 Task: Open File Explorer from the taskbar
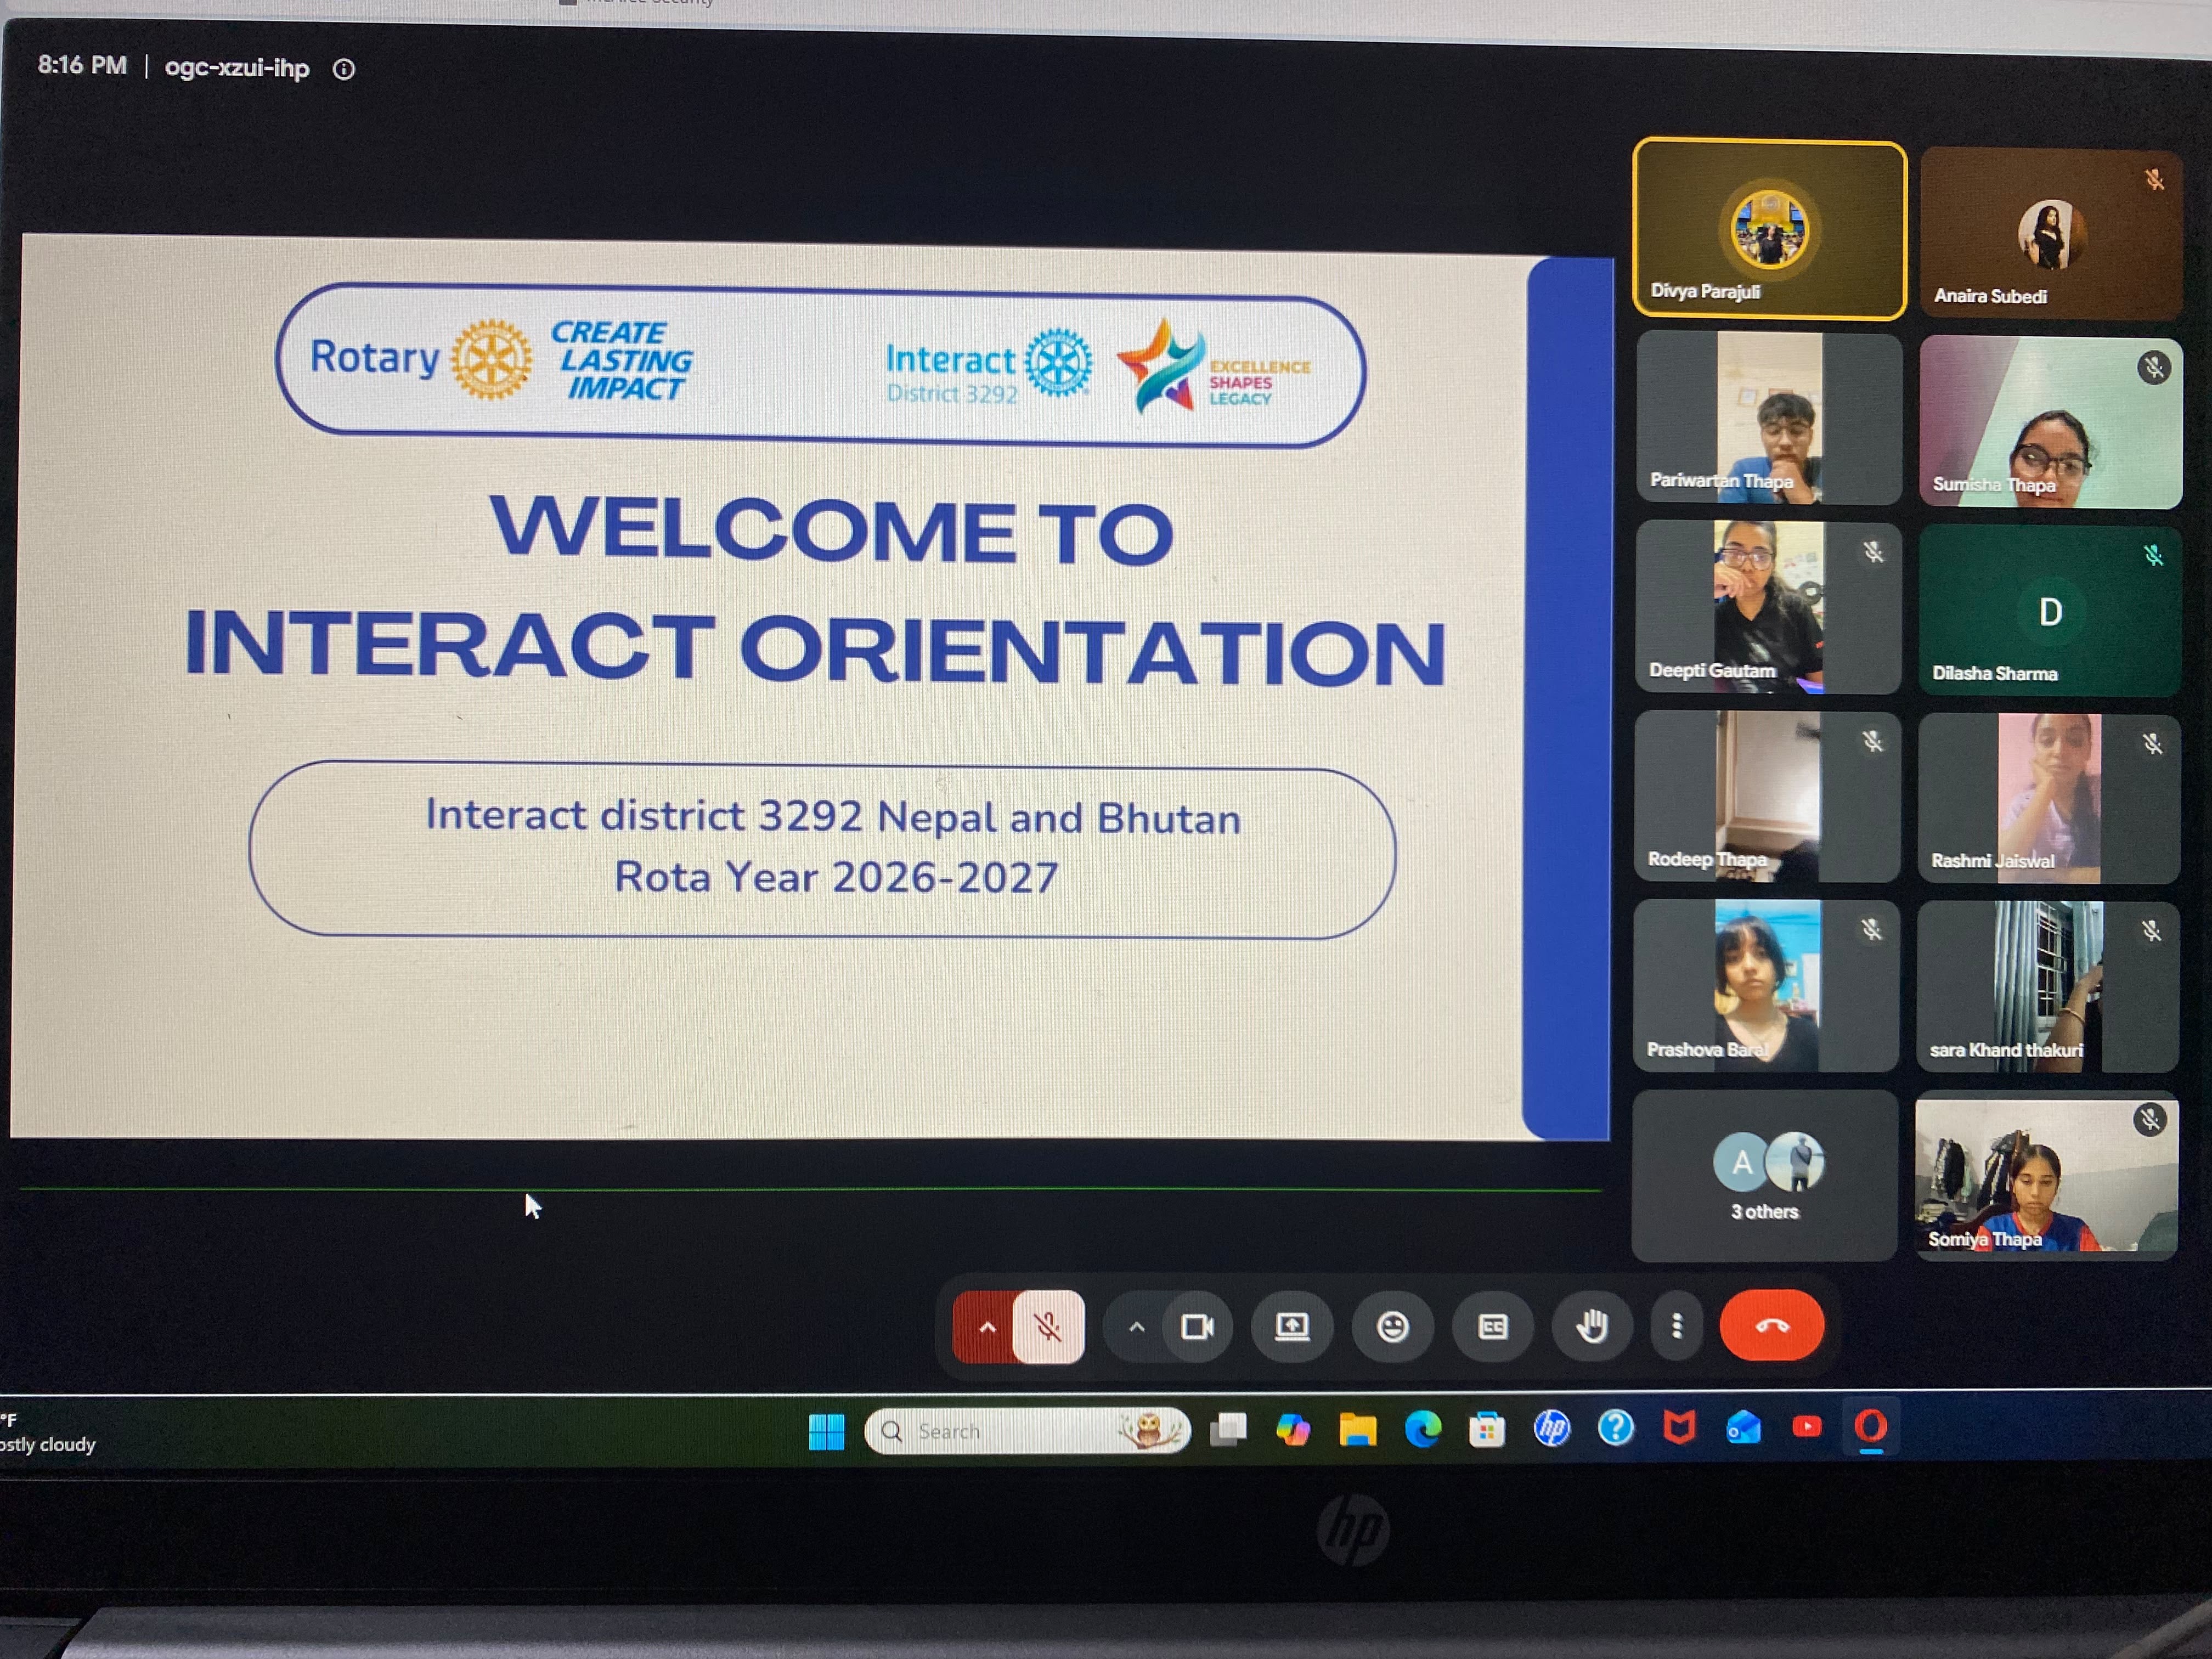[1357, 1430]
